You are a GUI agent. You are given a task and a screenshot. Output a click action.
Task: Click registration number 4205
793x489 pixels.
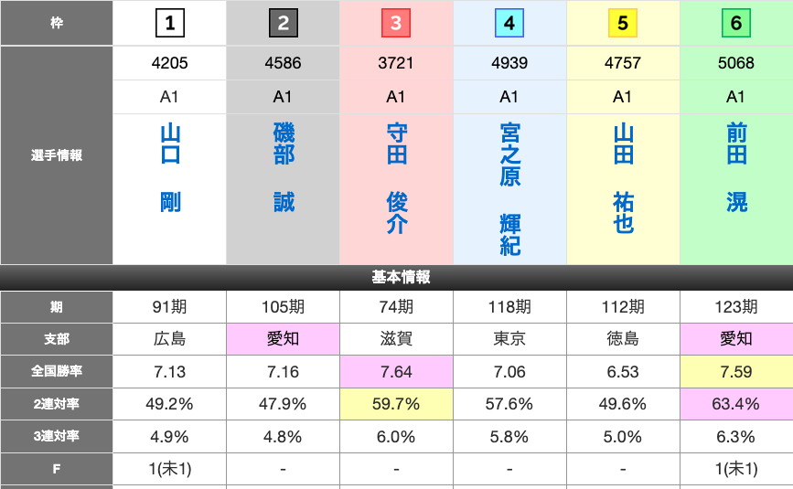(169, 63)
